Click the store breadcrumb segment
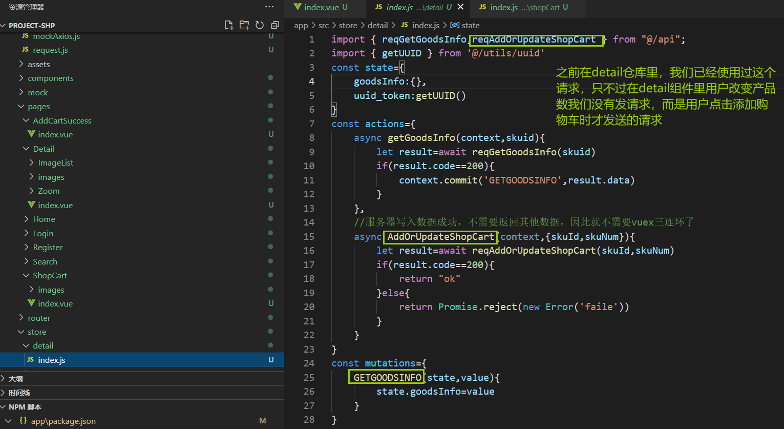784x429 pixels. (348, 25)
